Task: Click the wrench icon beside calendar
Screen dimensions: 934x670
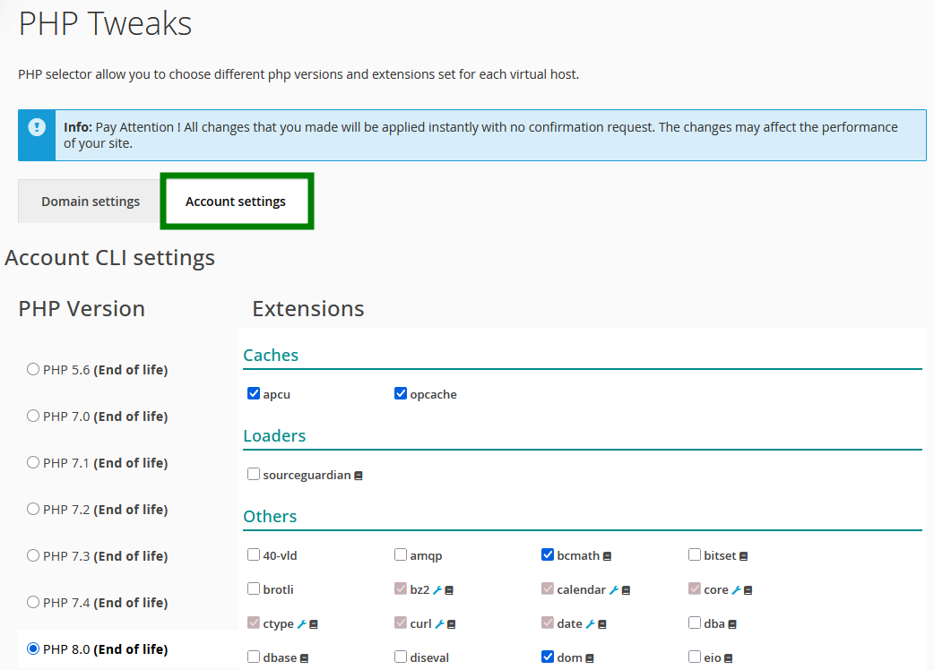Action: pos(614,590)
